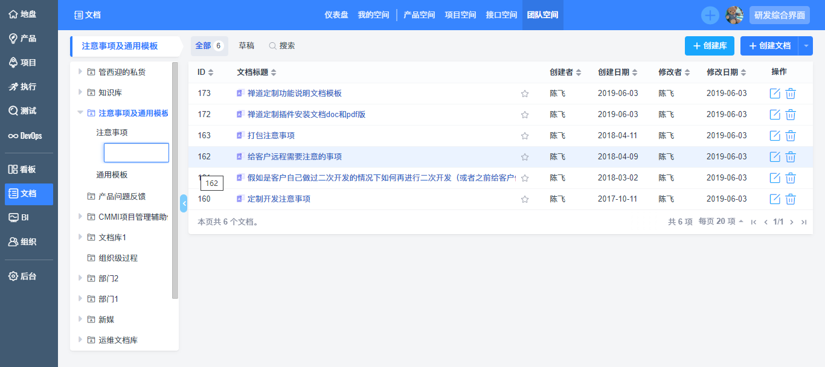Screen dimensions: 825x367
Task: Go to the first page
Action: pos(754,222)
